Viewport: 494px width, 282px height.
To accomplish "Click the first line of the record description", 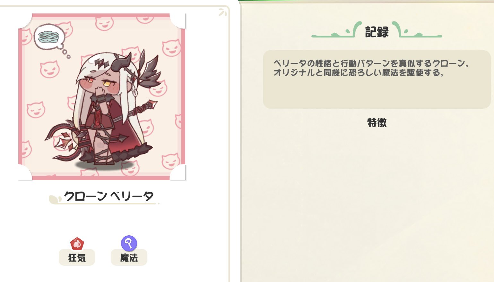I will pyautogui.click(x=372, y=63).
